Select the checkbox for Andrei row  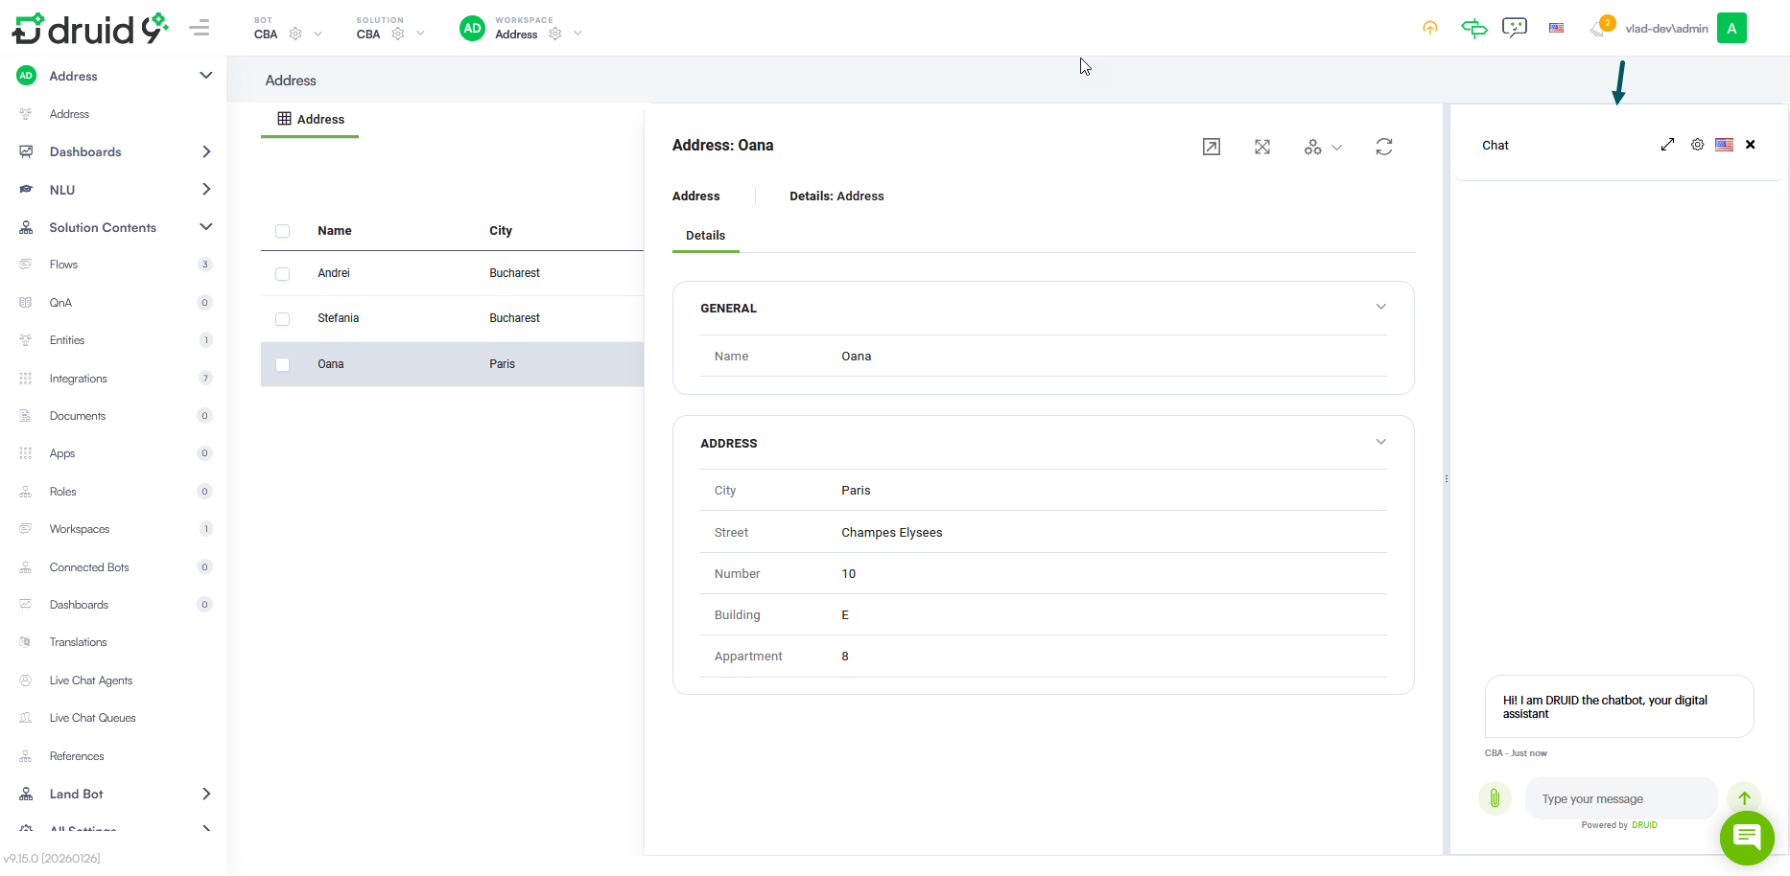click(x=282, y=274)
